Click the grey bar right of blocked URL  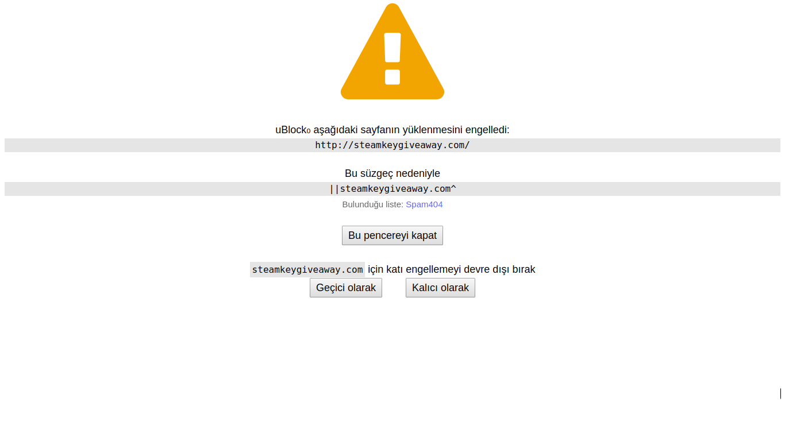(625, 145)
